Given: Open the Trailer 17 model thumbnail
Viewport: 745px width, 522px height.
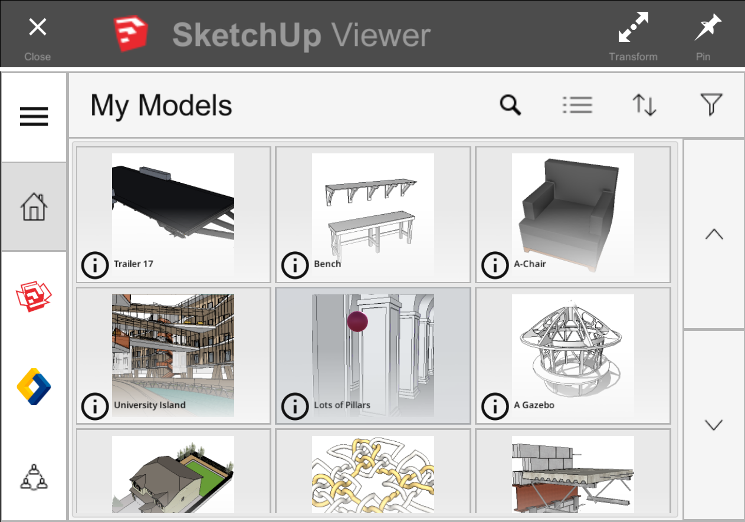Looking at the screenshot, I should click(x=173, y=215).
